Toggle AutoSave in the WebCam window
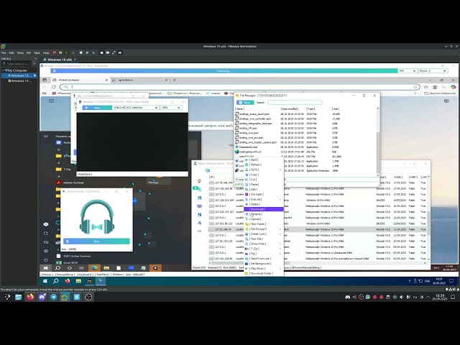 [x=85, y=174]
